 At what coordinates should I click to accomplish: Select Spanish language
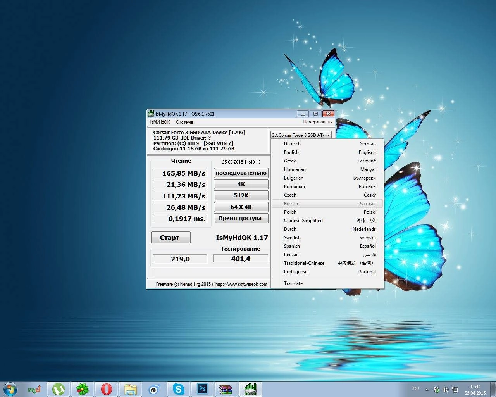[327, 246]
